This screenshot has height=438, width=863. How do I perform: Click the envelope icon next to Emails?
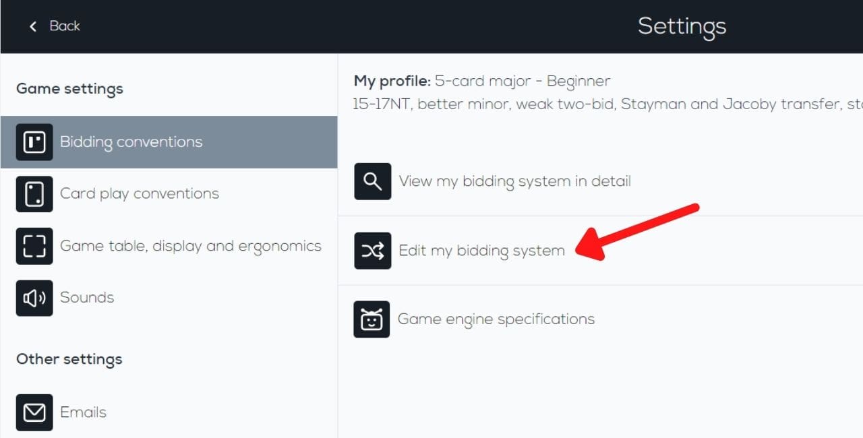(x=34, y=412)
